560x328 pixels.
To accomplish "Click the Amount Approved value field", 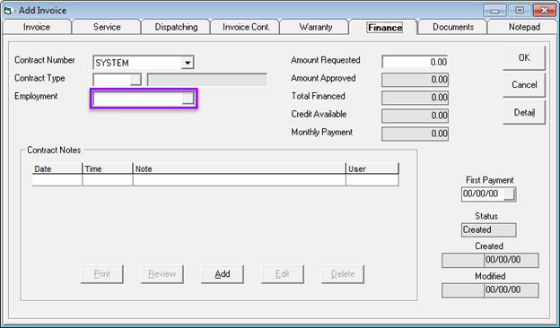I will 415,80.
